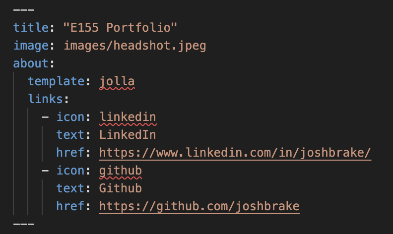Open the github.com/joshbrake link

[199, 206]
